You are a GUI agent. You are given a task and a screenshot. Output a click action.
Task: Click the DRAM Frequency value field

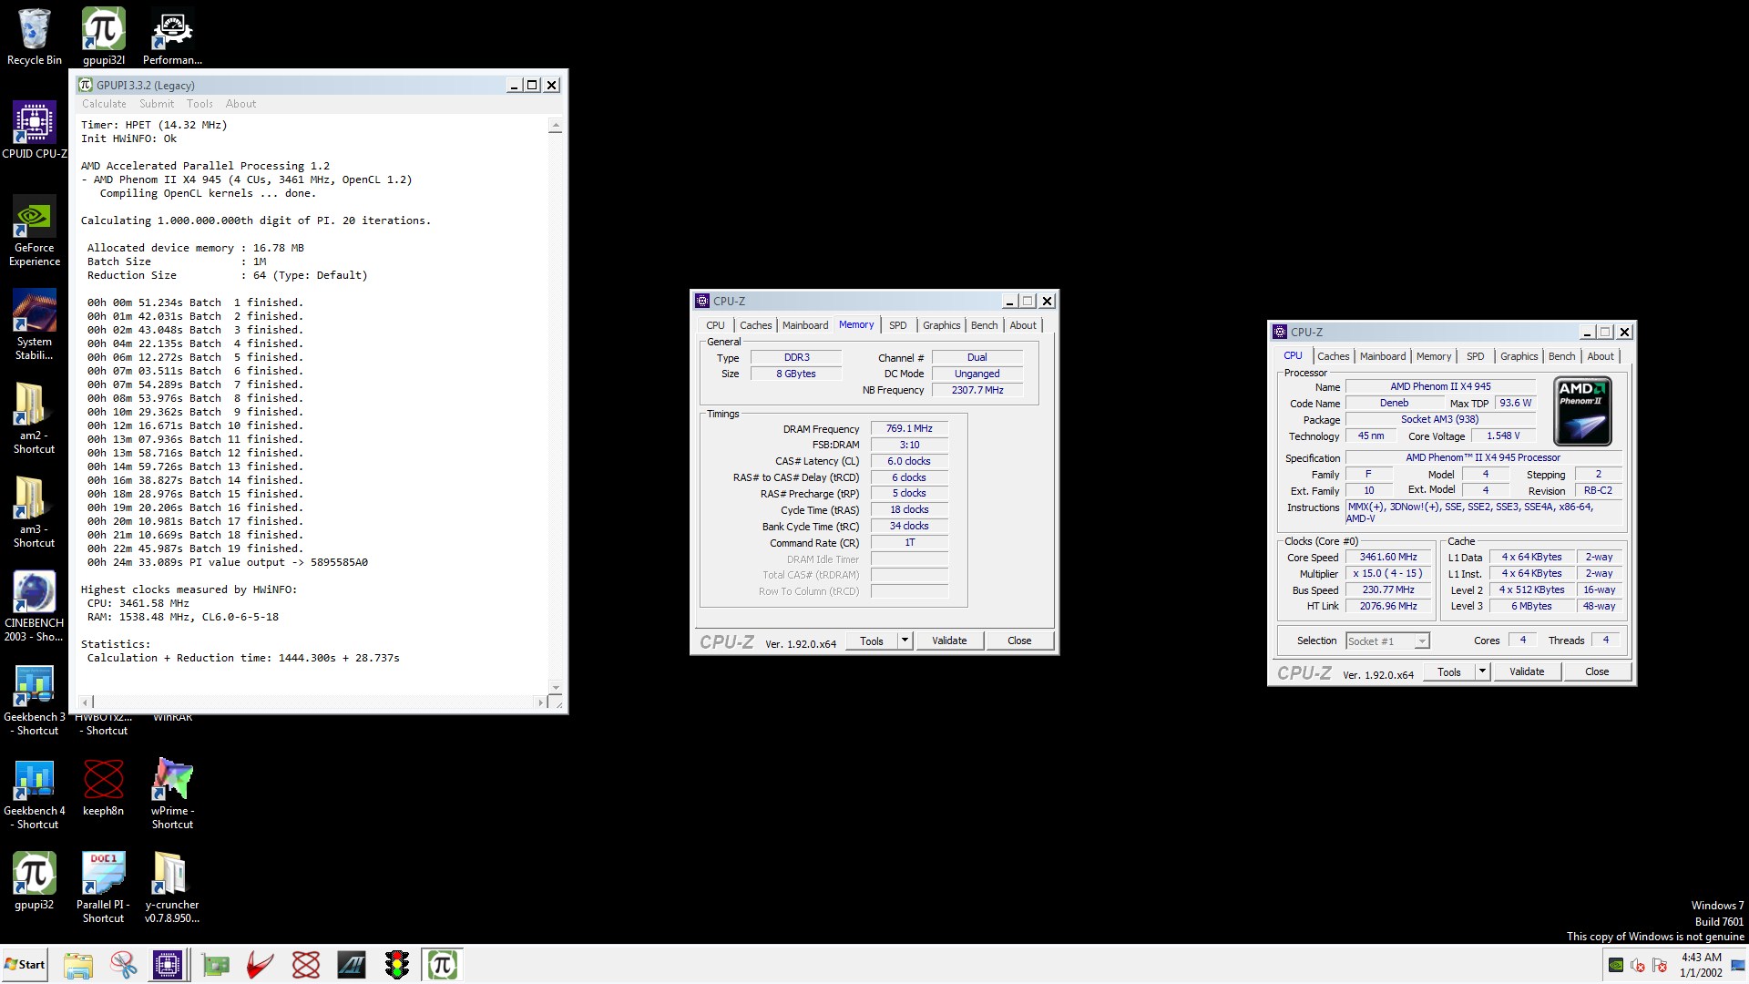pos(909,428)
